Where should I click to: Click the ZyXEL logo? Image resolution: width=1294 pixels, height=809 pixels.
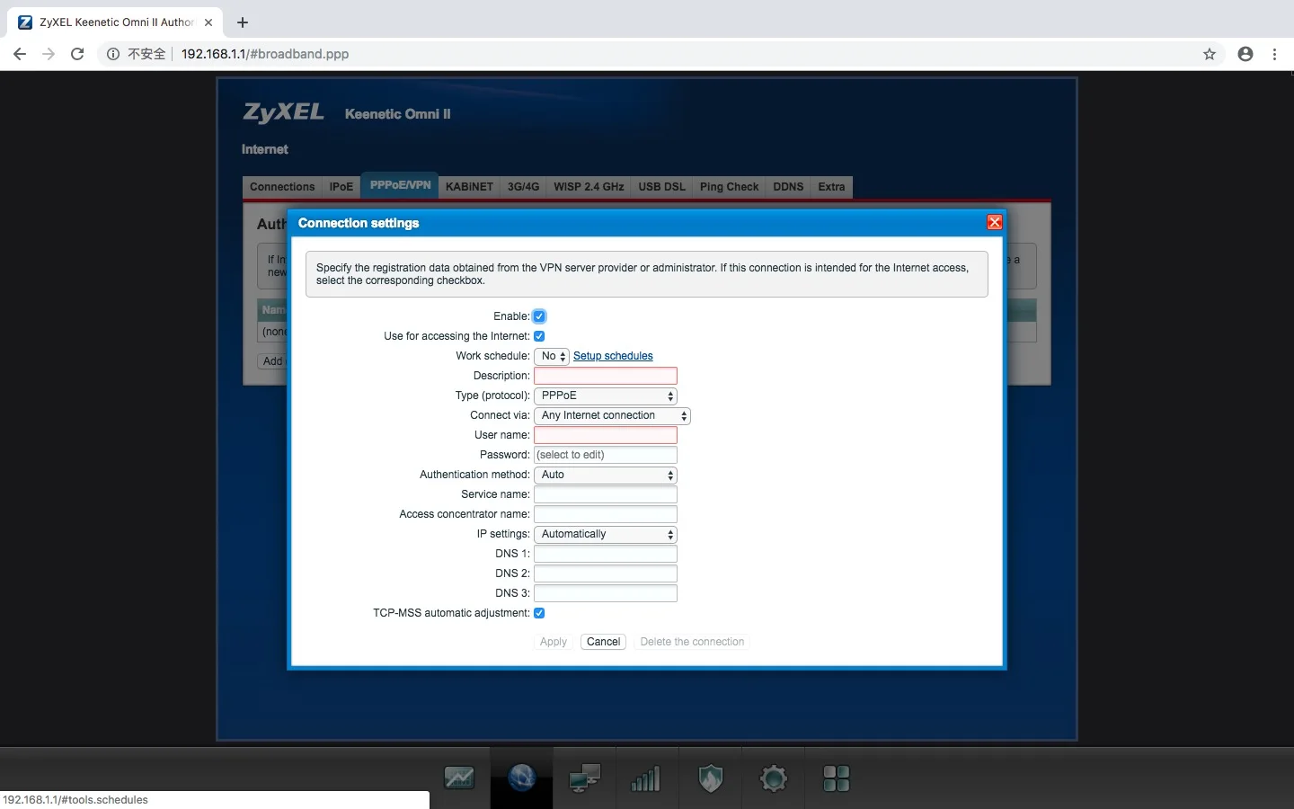284,112
